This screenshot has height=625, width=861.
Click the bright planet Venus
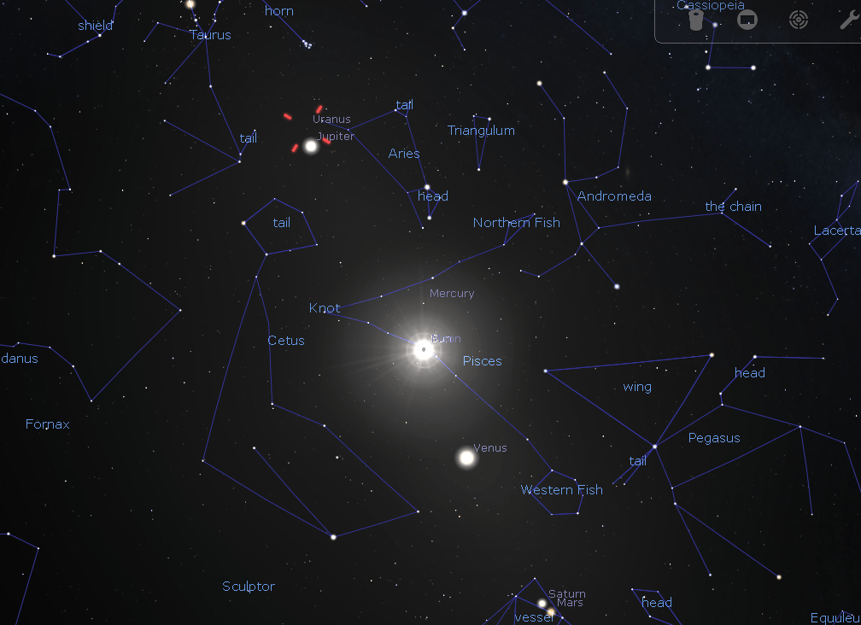466,458
